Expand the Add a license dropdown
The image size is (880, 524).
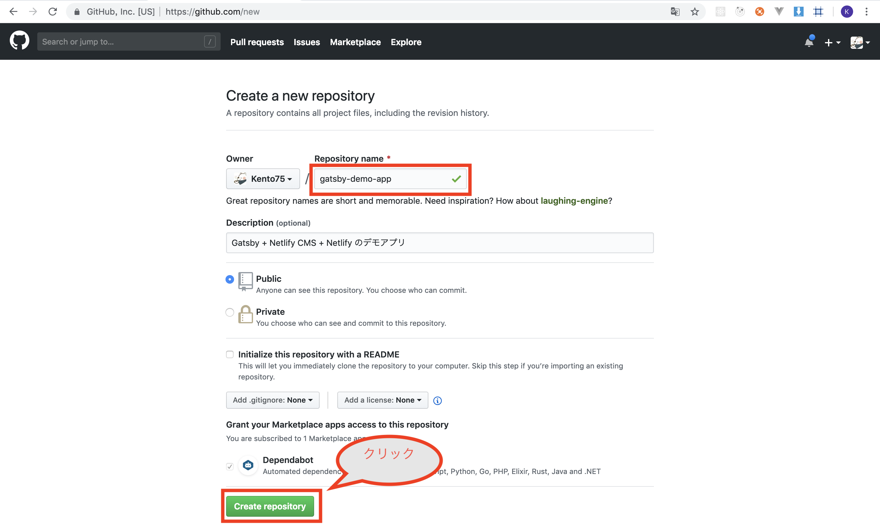(x=382, y=400)
